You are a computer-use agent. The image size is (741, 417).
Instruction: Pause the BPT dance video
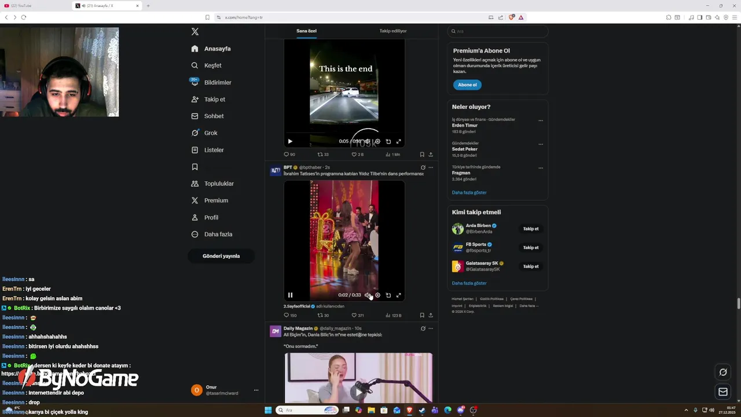point(290,295)
